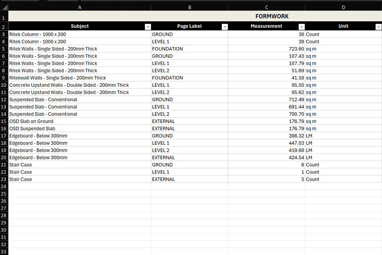382x255 pixels.
Task: Select the 41.58 measurement cell
Action: coord(267,78)
